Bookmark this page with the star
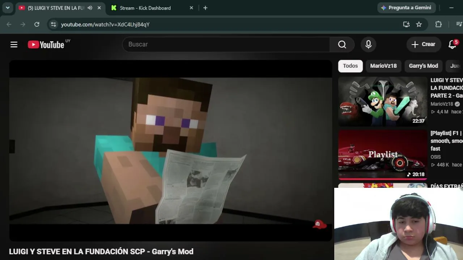The width and height of the screenshot is (463, 260). (419, 24)
